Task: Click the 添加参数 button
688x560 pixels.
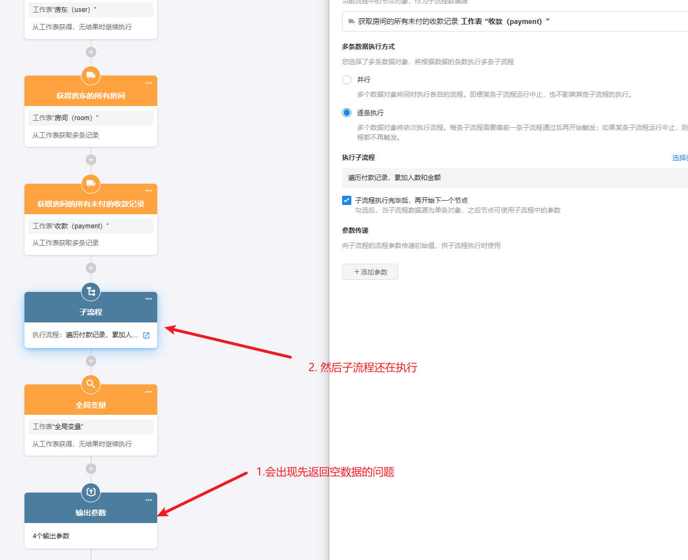Action: point(370,272)
